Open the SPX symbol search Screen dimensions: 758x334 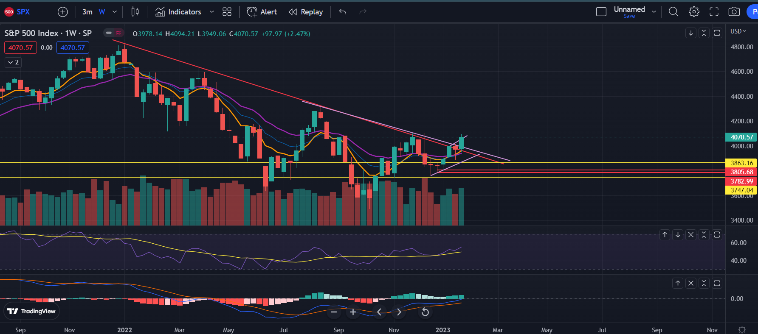pos(17,12)
